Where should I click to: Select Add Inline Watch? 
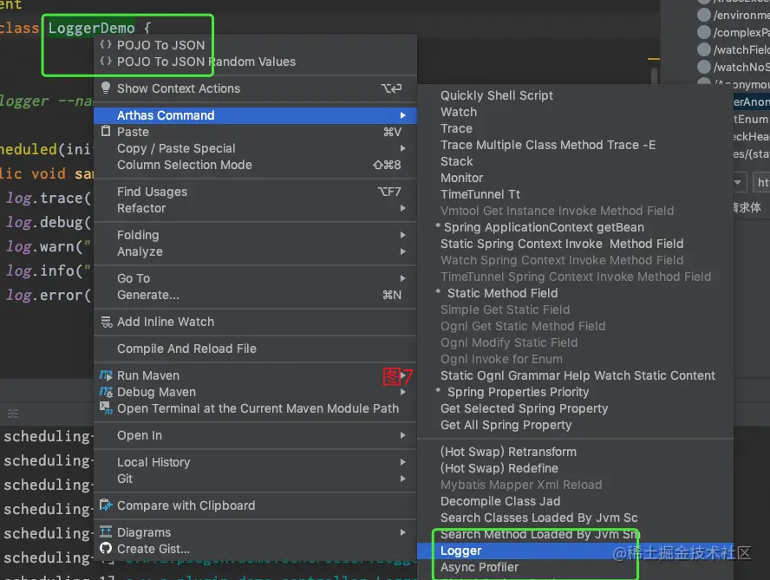click(255, 322)
